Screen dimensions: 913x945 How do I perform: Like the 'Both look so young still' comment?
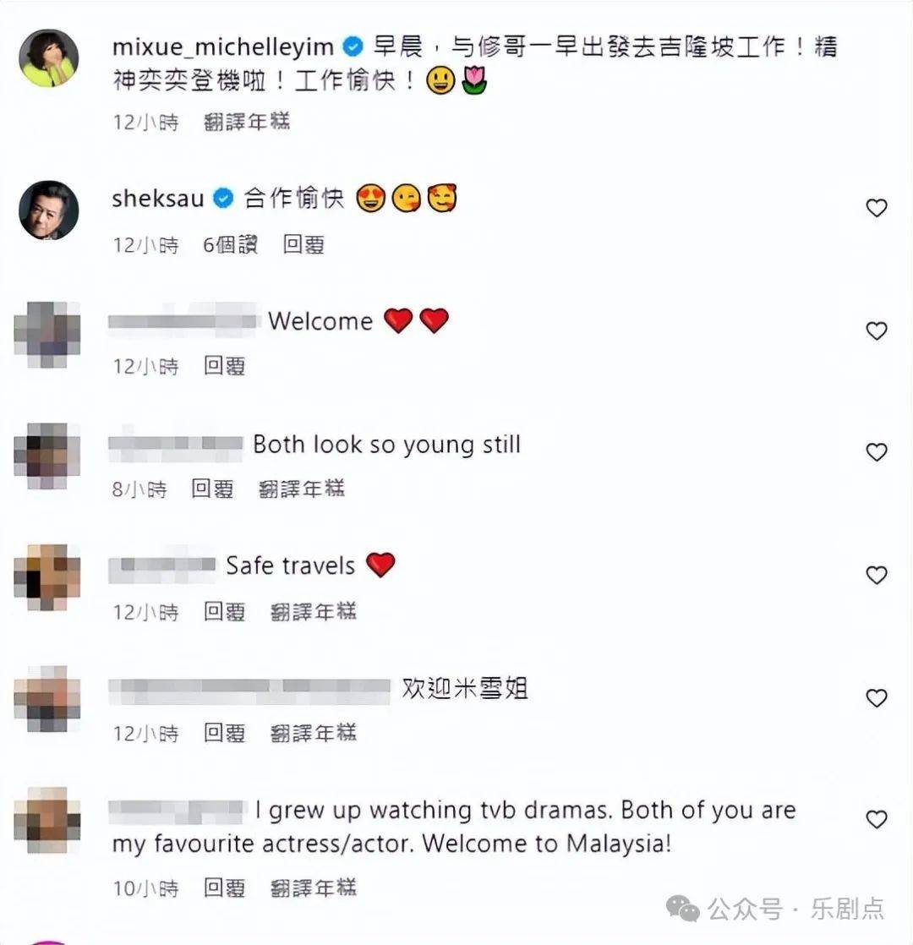point(877,452)
